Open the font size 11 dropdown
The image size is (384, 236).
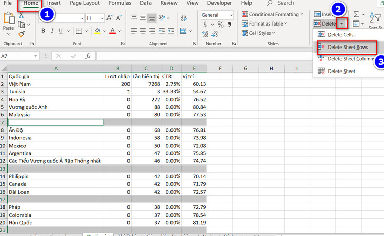point(101,18)
